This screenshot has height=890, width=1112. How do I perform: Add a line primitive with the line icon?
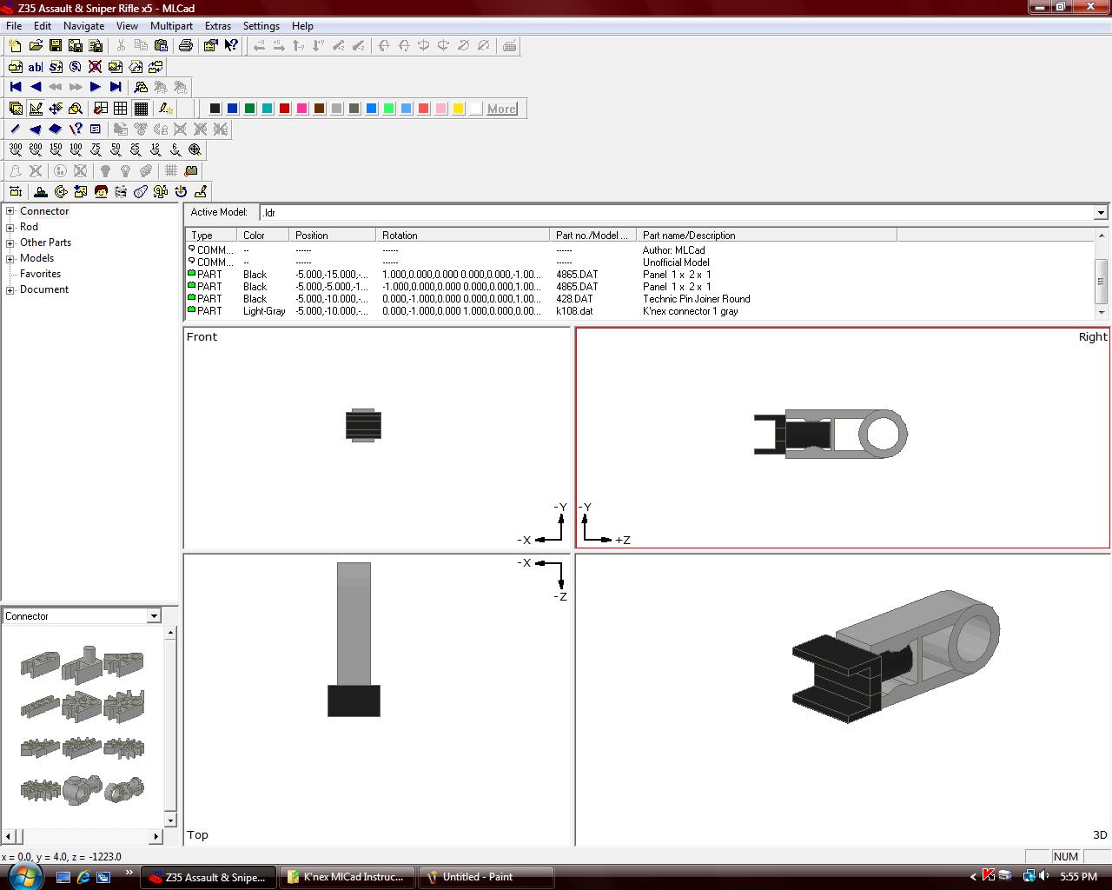[x=16, y=130]
